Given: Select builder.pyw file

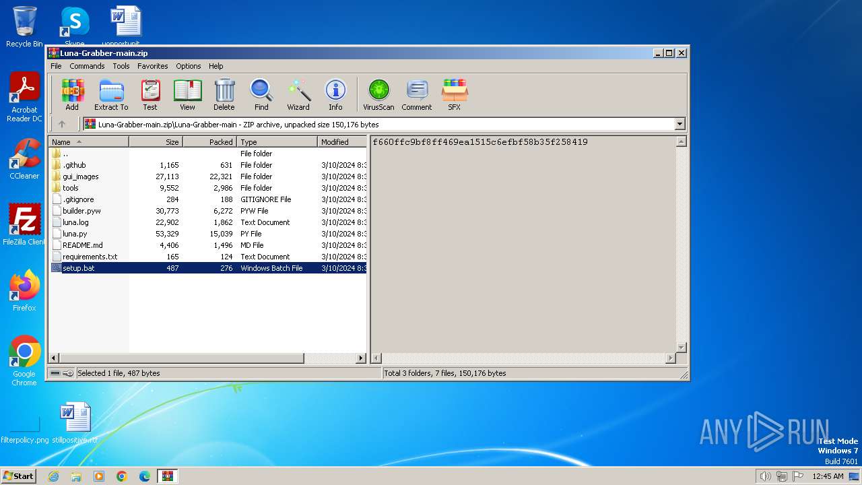Looking at the screenshot, I should (207, 211).
